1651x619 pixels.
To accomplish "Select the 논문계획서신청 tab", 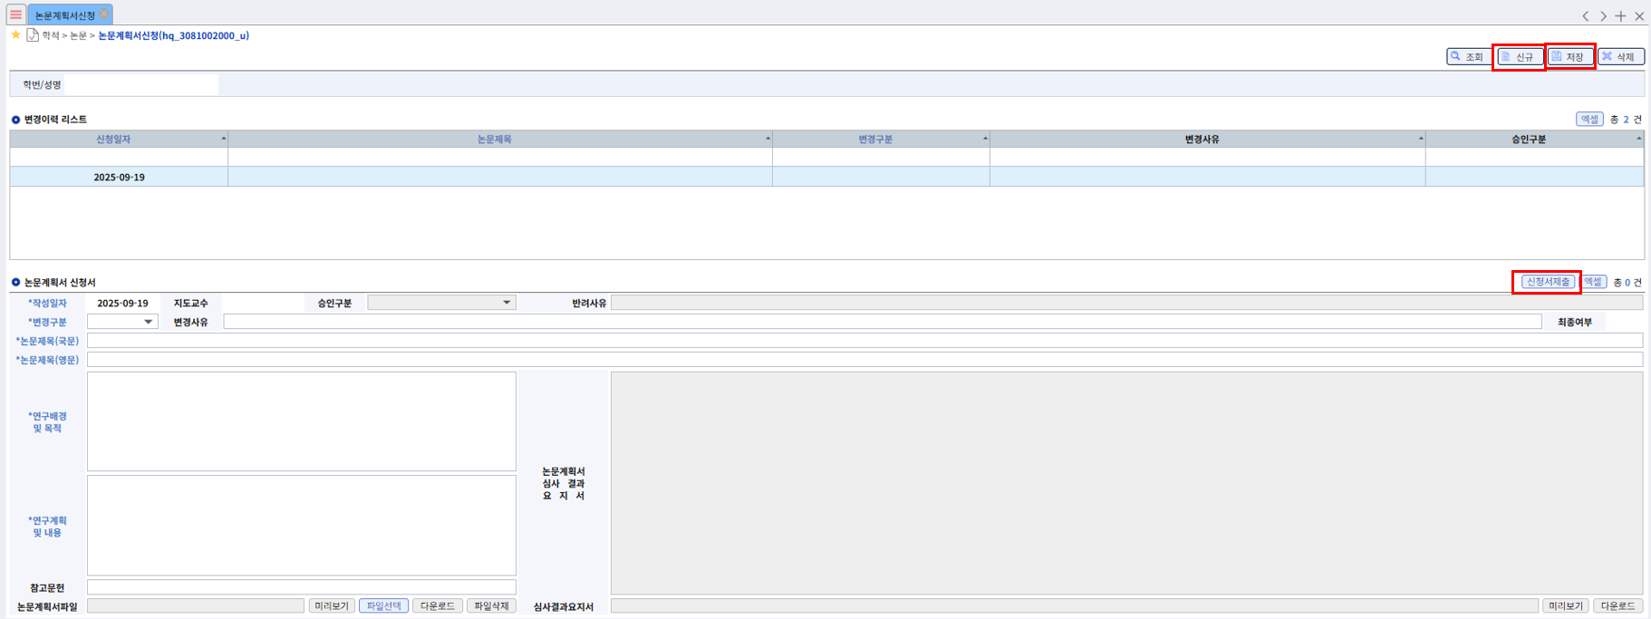I will click(x=64, y=15).
